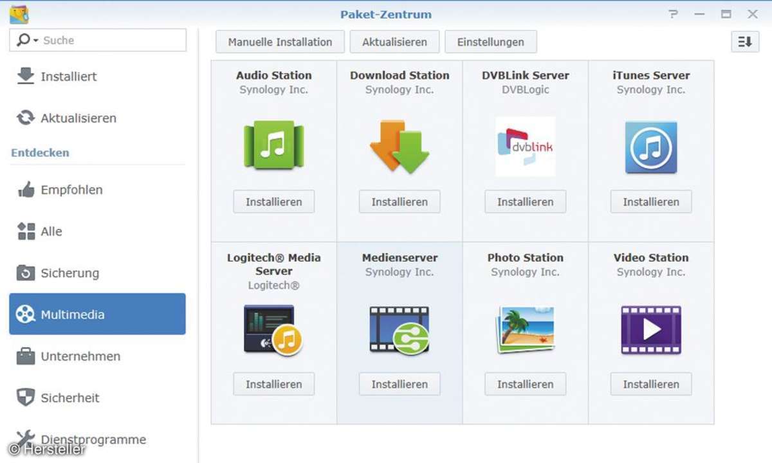
Task: Click the sort order icon at top right
Action: click(745, 42)
